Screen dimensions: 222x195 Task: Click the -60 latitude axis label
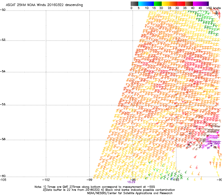click(3, 176)
